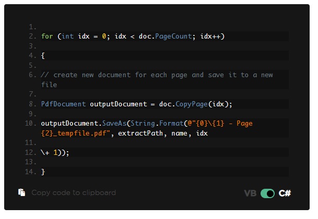Click the opening brace on line 4
Image resolution: width=318 pixels, height=219 pixels.
pos(43,55)
